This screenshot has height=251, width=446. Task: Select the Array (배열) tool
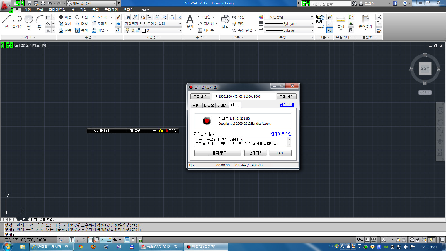pos(98,30)
